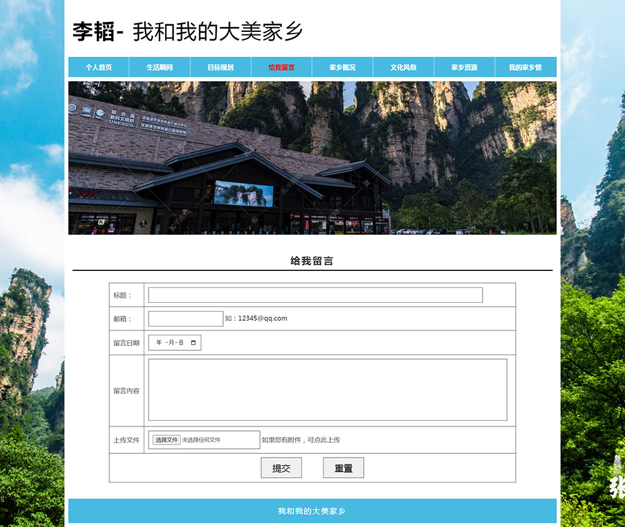The height and width of the screenshot is (527, 625).
Task: Focus the 标题 text input field
Action: coord(315,295)
